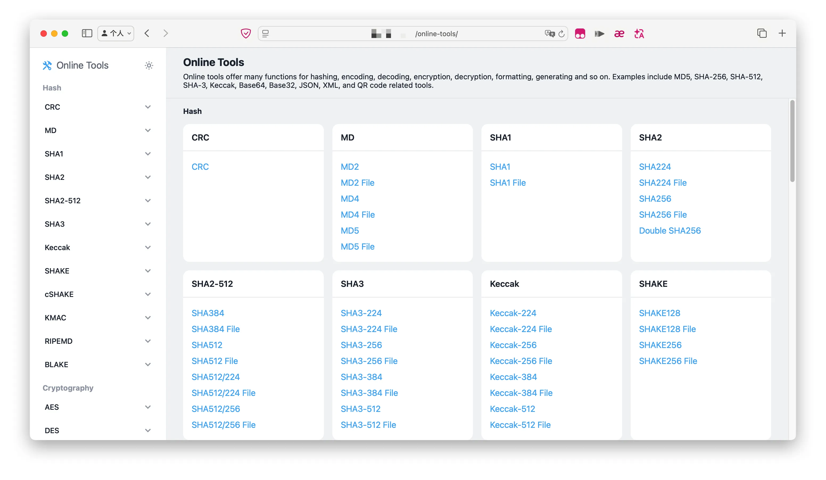Expand SHA1 sidebar chevron
This screenshot has width=826, height=480.
[148, 154]
